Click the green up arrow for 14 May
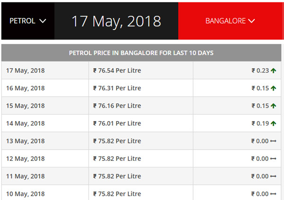This screenshot has height=200, width=284. click(x=274, y=124)
